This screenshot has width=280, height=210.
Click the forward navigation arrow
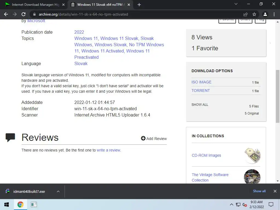pyautogui.click(x=15, y=14)
